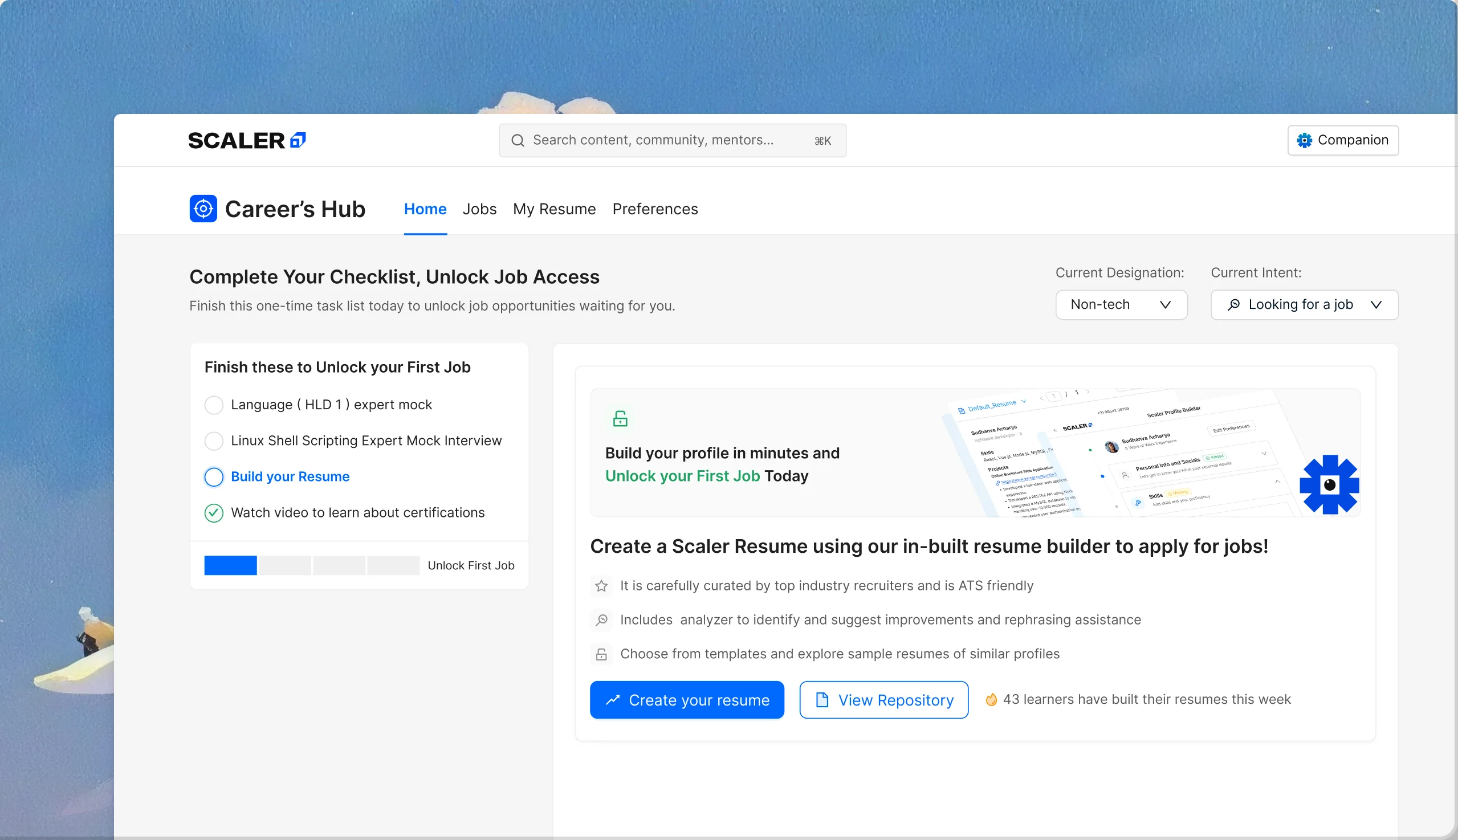Click the blue gear mascot icon
This screenshot has height=840, width=1458.
1329,484
